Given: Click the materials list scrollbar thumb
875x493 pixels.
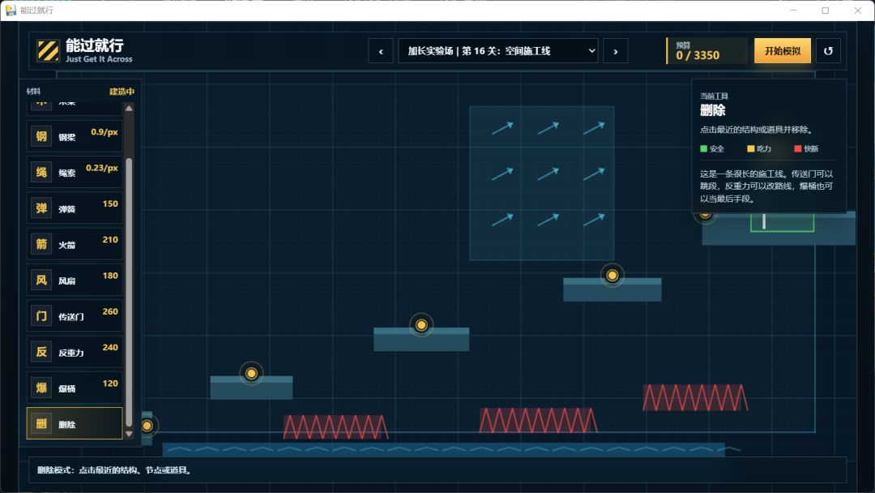Looking at the screenshot, I should click(x=129, y=292).
